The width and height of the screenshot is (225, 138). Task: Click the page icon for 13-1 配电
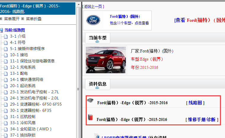6,74
